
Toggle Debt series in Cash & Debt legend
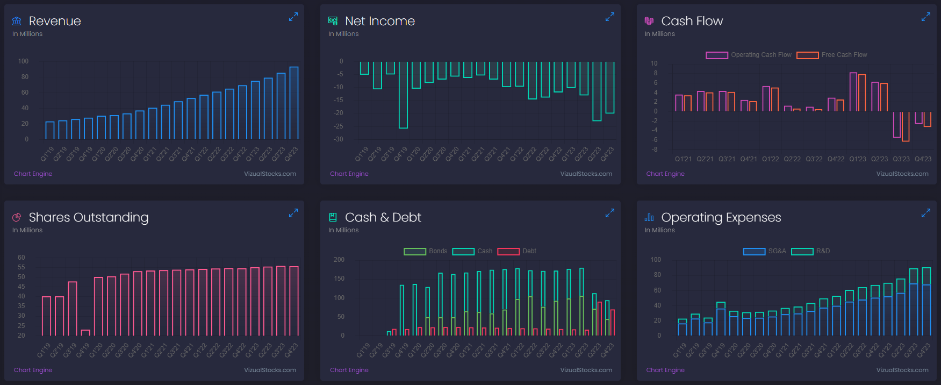pos(517,251)
